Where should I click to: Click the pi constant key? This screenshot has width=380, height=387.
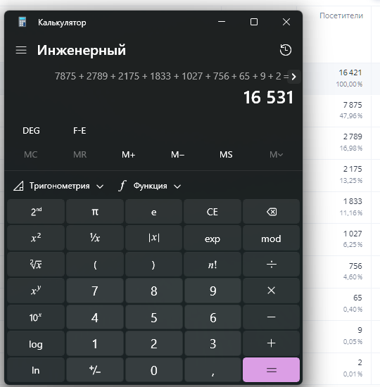[x=95, y=212]
